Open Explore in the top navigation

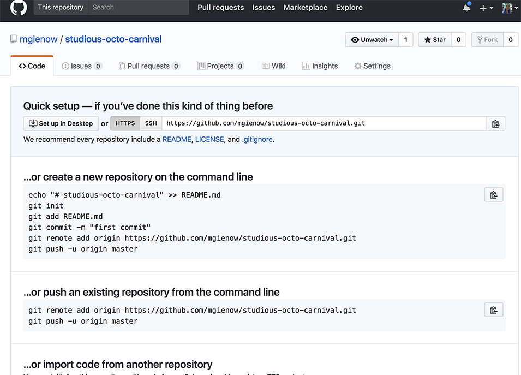pos(349,7)
